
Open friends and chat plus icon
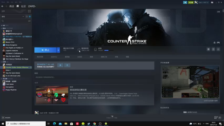[220, 118]
